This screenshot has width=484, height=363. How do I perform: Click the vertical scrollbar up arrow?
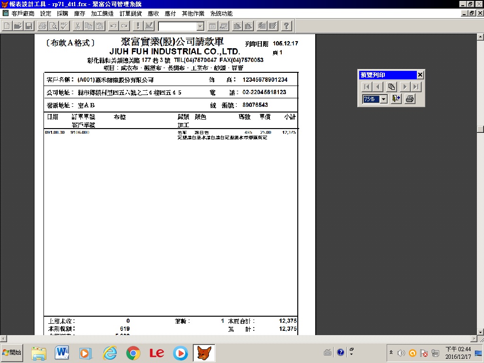(480, 37)
